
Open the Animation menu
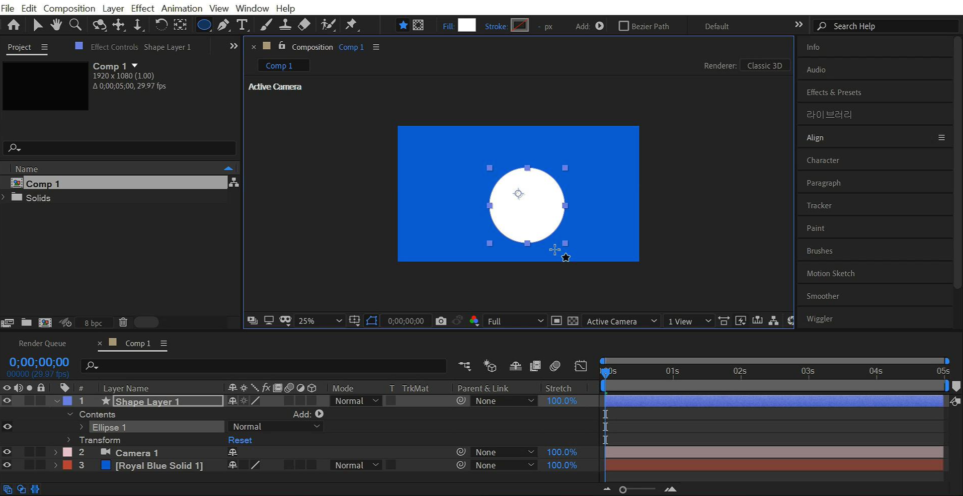click(x=182, y=8)
